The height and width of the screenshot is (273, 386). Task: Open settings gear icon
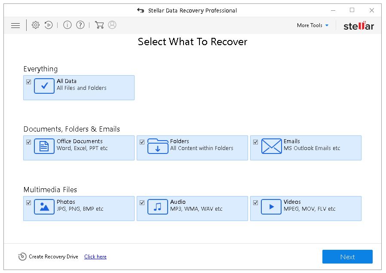click(35, 25)
